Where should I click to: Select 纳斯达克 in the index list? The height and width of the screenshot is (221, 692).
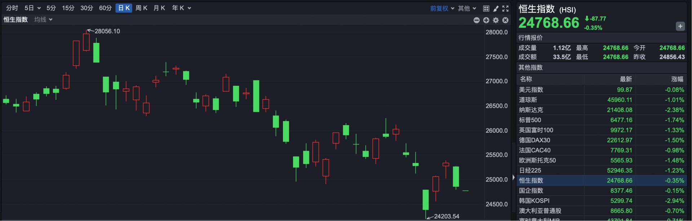(x=531, y=110)
